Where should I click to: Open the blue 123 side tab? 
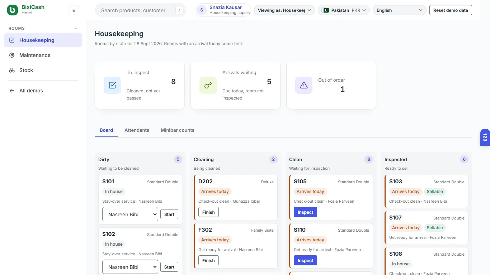pos(485,137)
